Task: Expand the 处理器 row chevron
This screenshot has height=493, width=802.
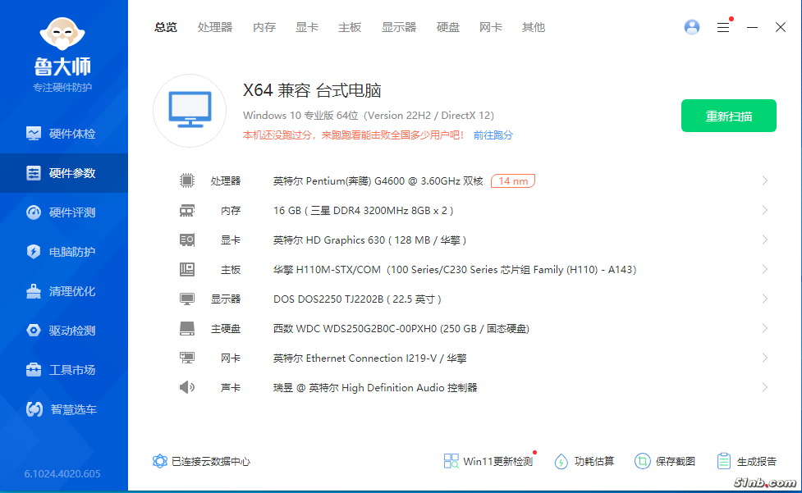Action: 765,180
